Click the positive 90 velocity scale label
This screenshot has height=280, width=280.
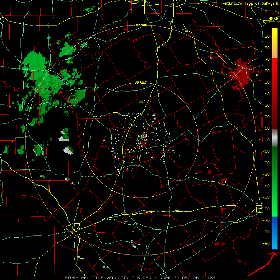[267, 36]
